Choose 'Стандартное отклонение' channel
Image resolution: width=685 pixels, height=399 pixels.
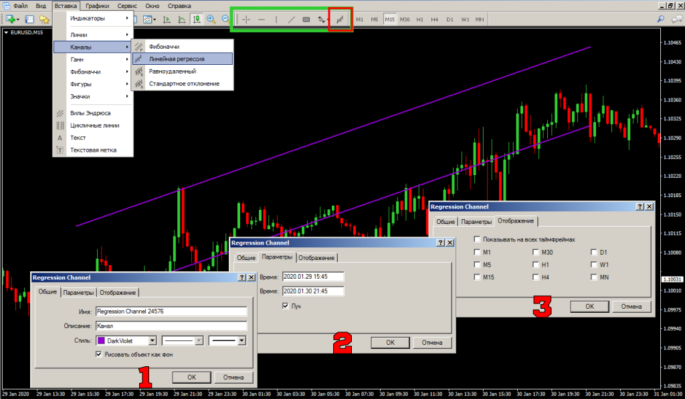click(x=183, y=84)
